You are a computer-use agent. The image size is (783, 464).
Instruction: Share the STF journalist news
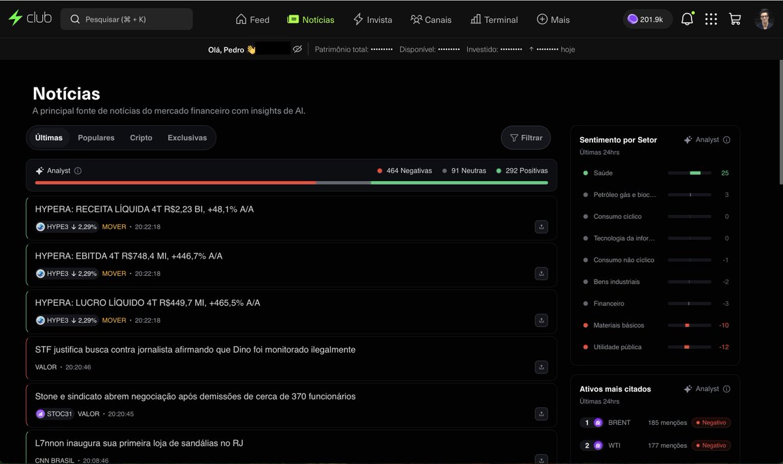coord(541,368)
